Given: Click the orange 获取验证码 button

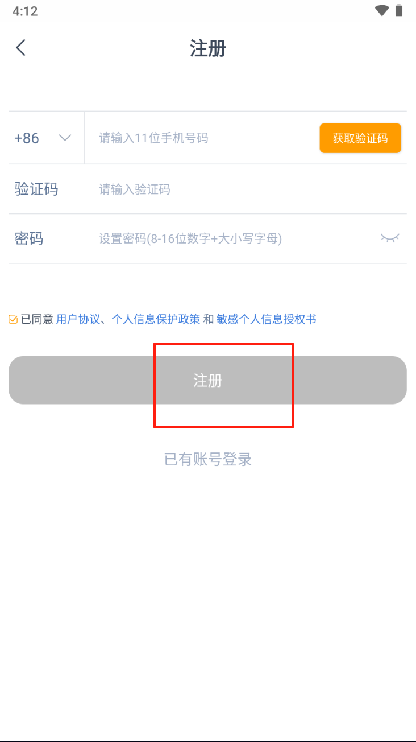Looking at the screenshot, I should pyautogui.click(x=360, y=138).
